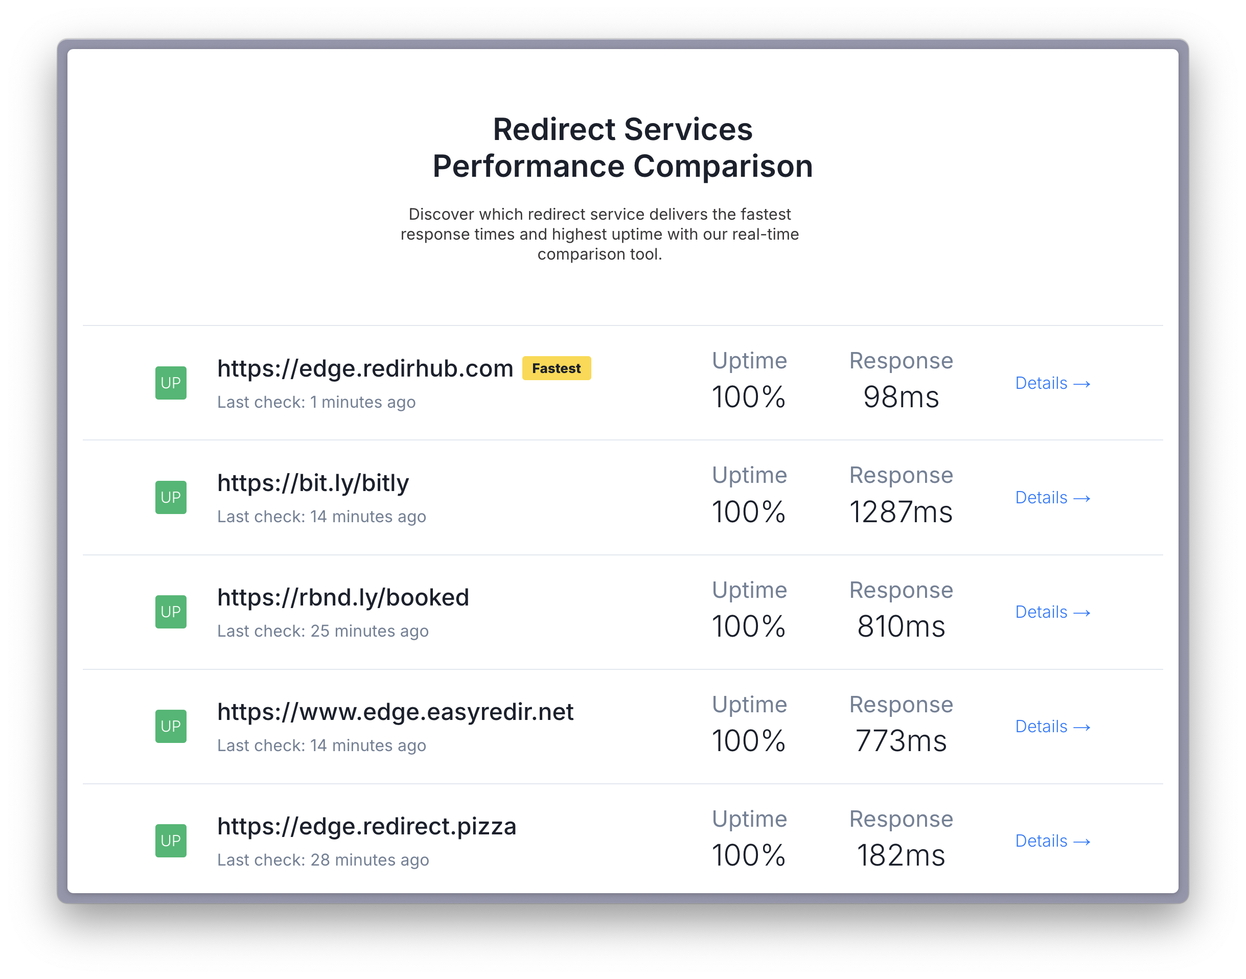The image size is (1246, 979).
Task: View Details for www.edge.easyredir.net
Action: (1053, 726)
